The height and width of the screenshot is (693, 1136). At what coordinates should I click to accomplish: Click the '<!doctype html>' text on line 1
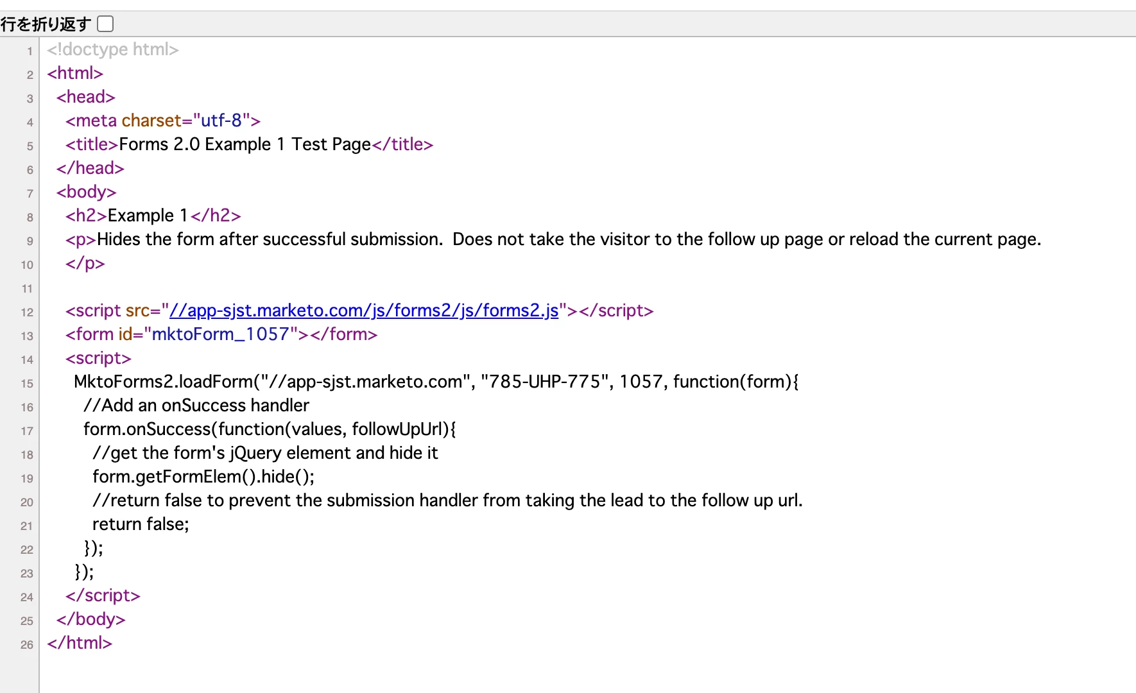[113, 49]
